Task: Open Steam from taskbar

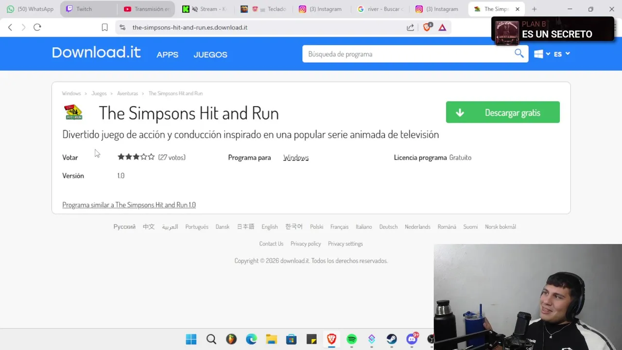Action: point(392,339)
